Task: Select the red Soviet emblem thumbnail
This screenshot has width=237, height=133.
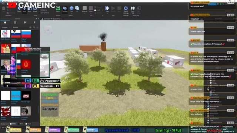Action: coord(26,64)
